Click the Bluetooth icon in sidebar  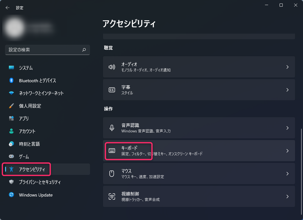(x=11, y=80)
